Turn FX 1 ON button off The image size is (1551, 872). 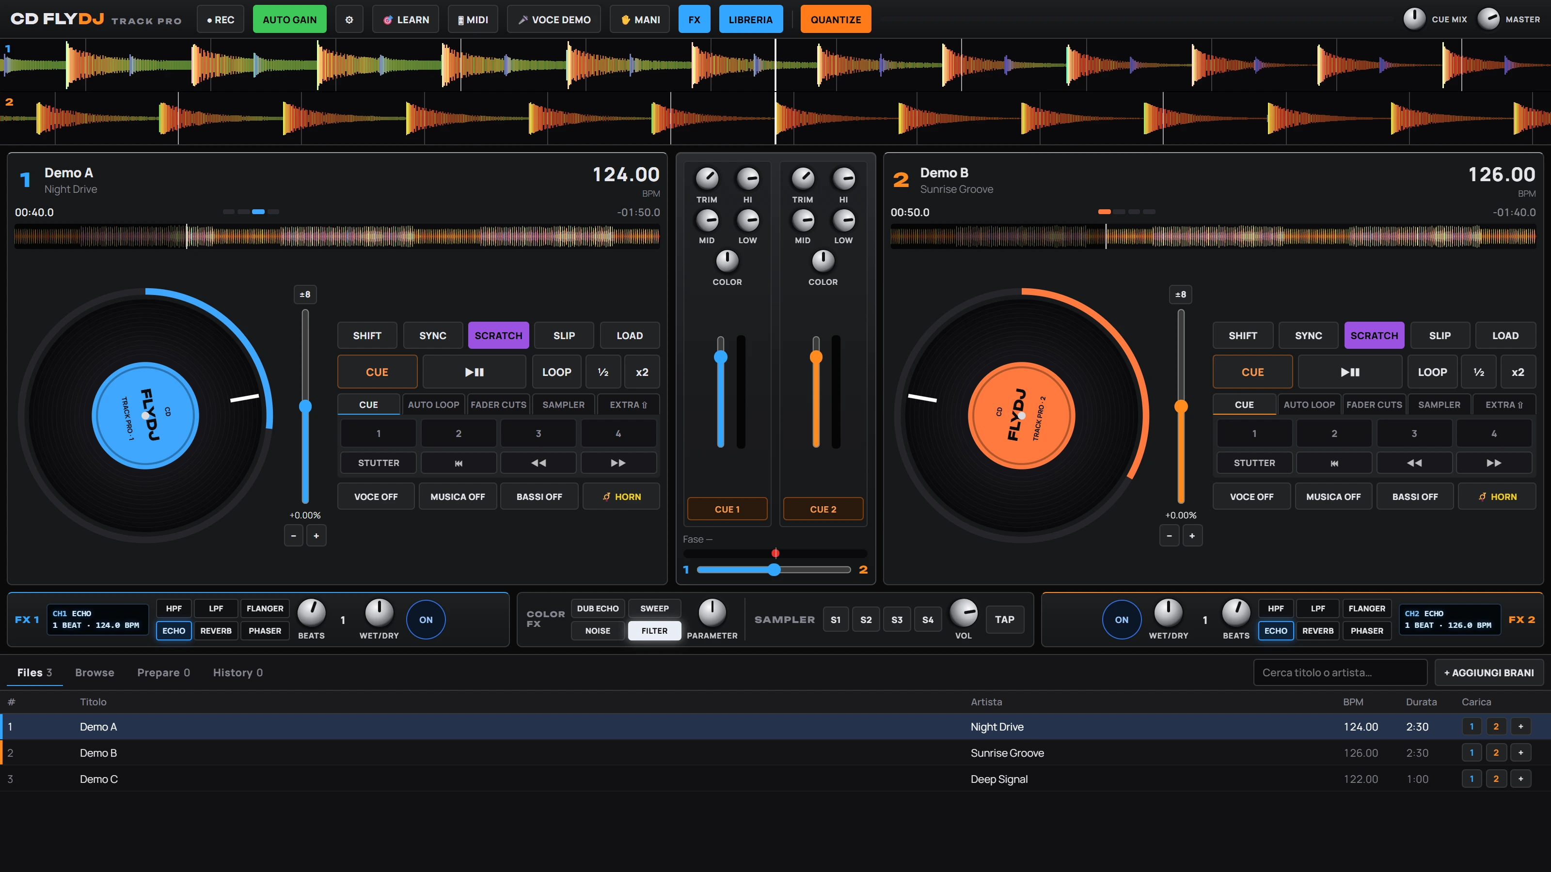[x=426, y=619]
